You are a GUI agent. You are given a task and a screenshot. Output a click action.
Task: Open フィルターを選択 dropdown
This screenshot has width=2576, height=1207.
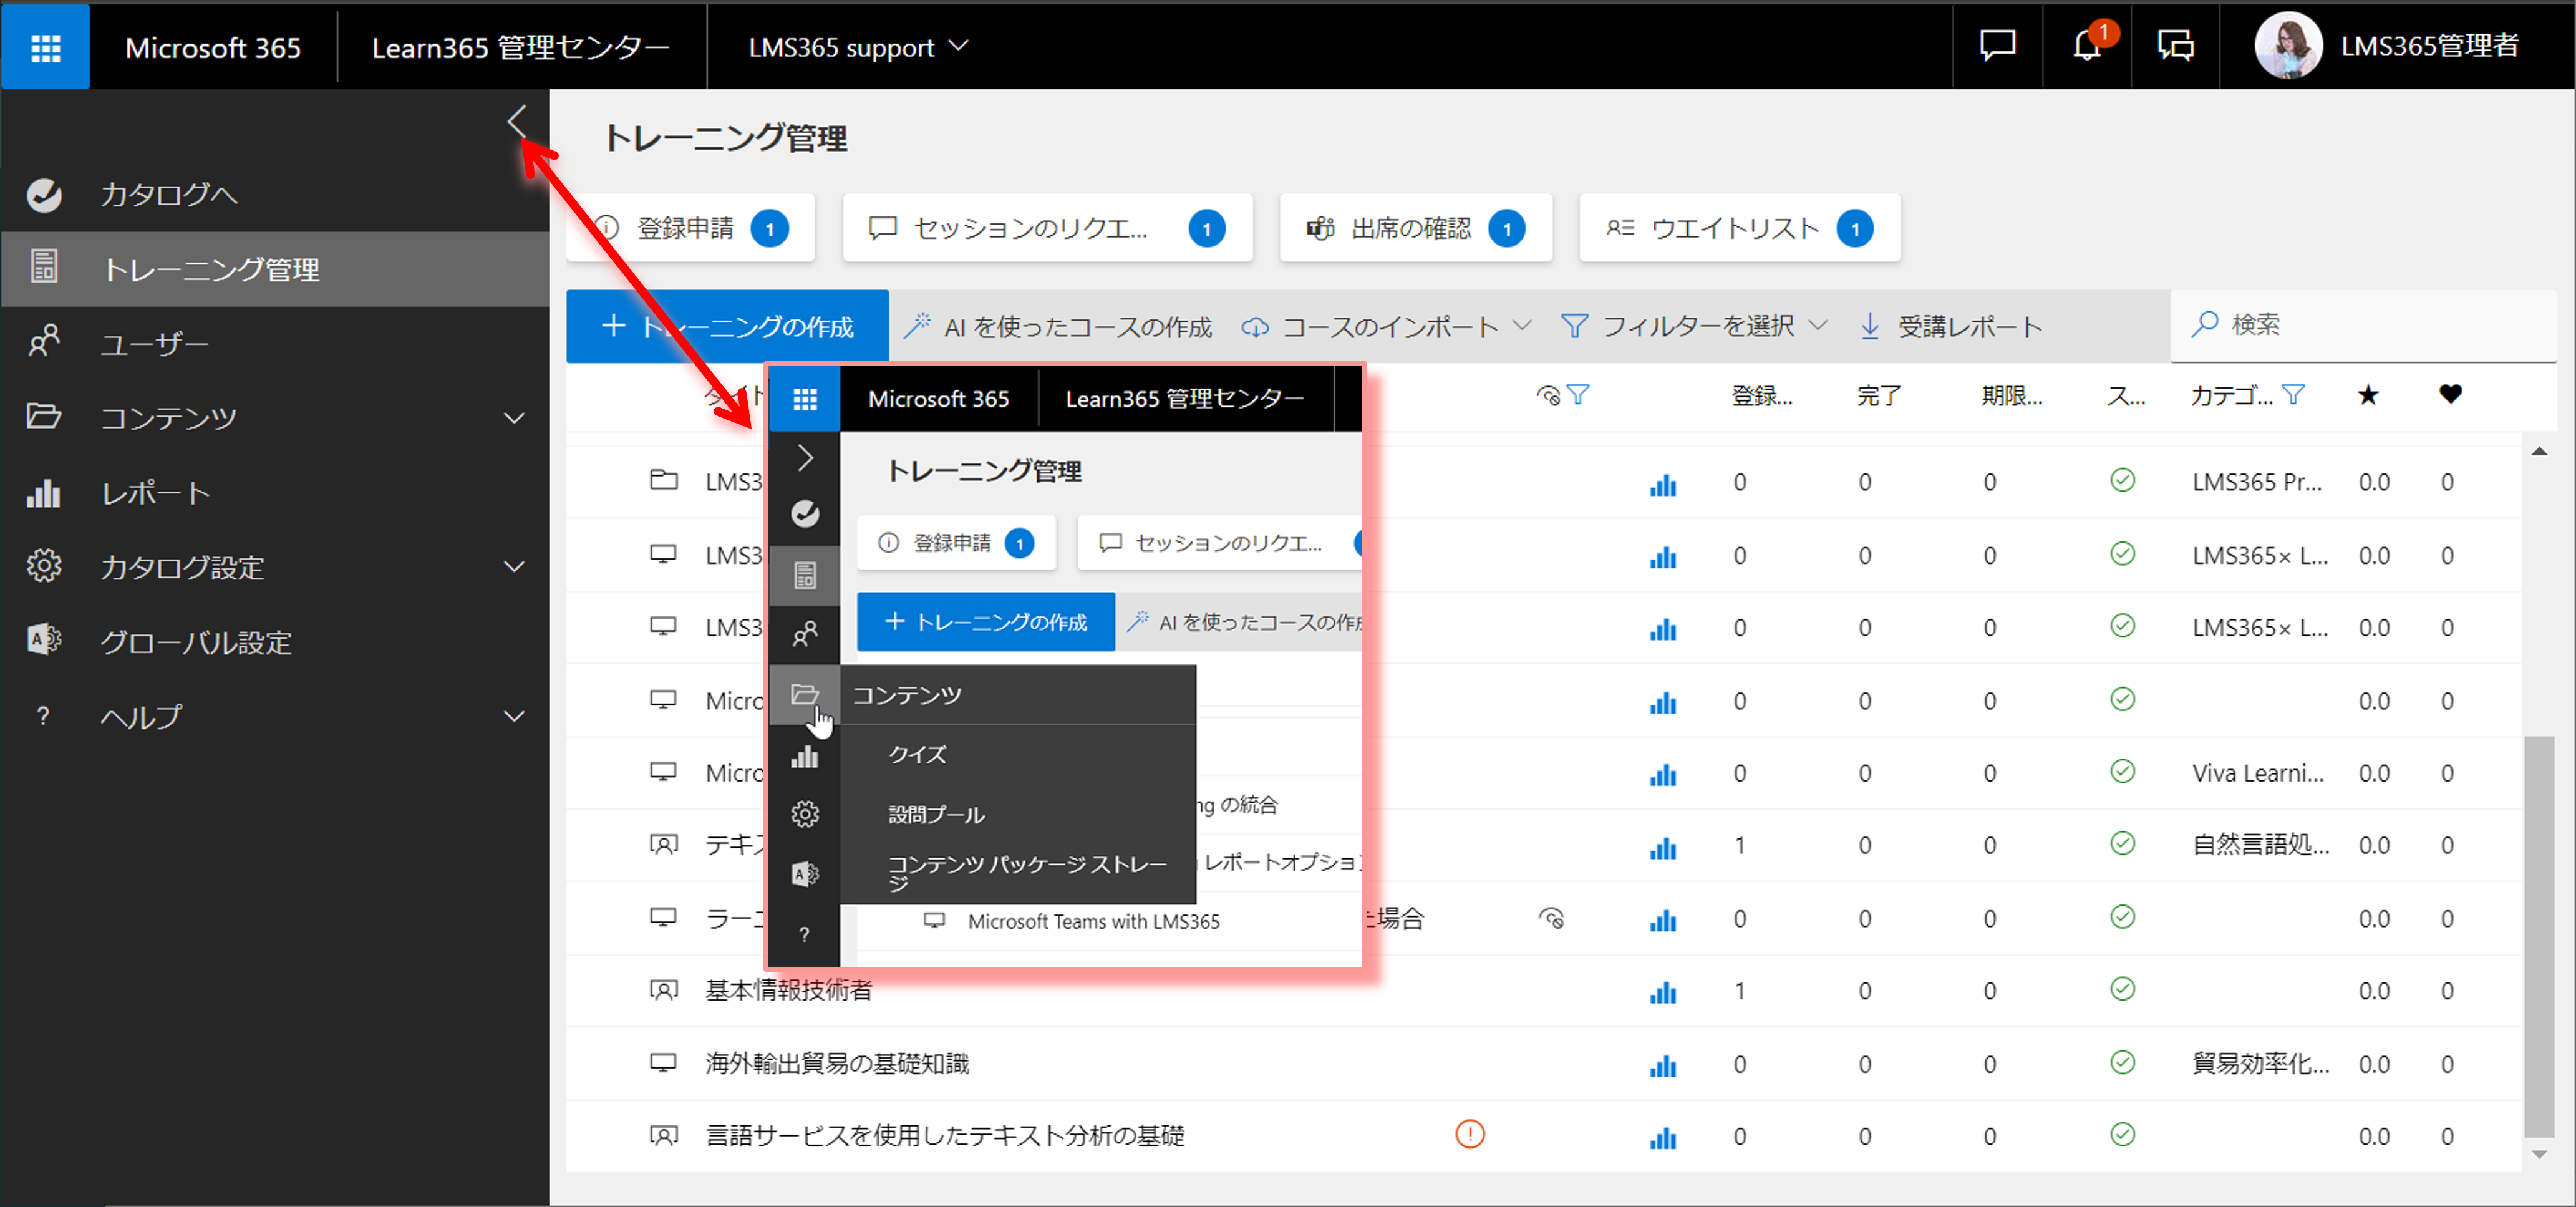click(1695, 326)
